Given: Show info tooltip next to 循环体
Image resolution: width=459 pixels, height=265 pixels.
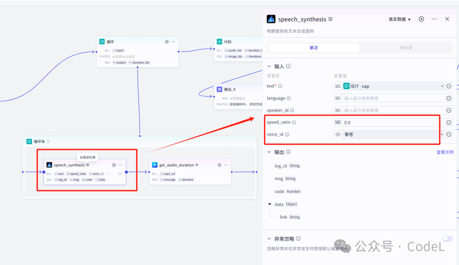Looking at the screenshot, I should tap(48, 142).
